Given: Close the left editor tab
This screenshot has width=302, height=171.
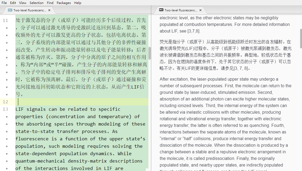Looking at the screenshot, I should pos(49,10).
